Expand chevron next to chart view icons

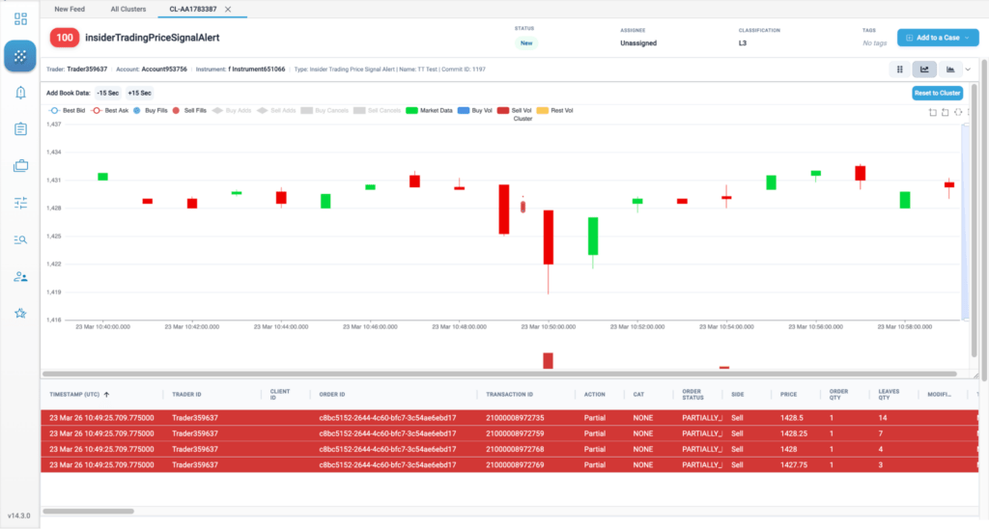[968, 70]
